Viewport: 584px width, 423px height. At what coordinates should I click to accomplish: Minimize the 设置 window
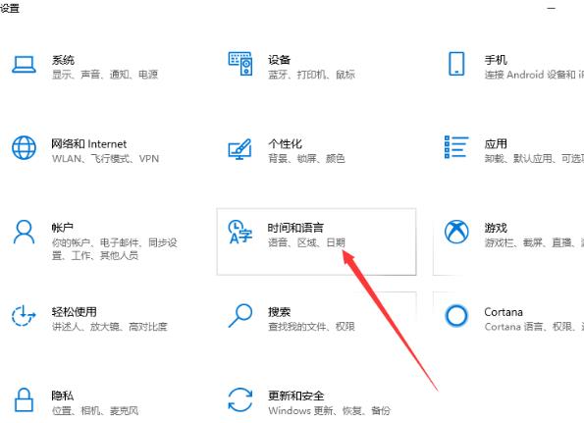coord(552,8)
